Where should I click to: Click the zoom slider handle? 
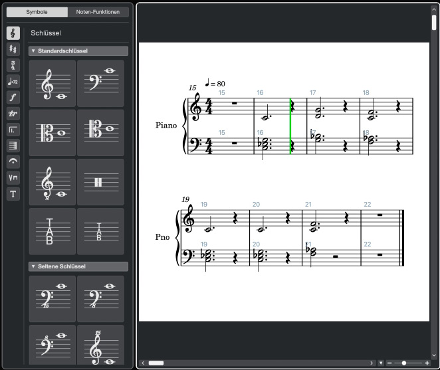click(x=404, y=363)
